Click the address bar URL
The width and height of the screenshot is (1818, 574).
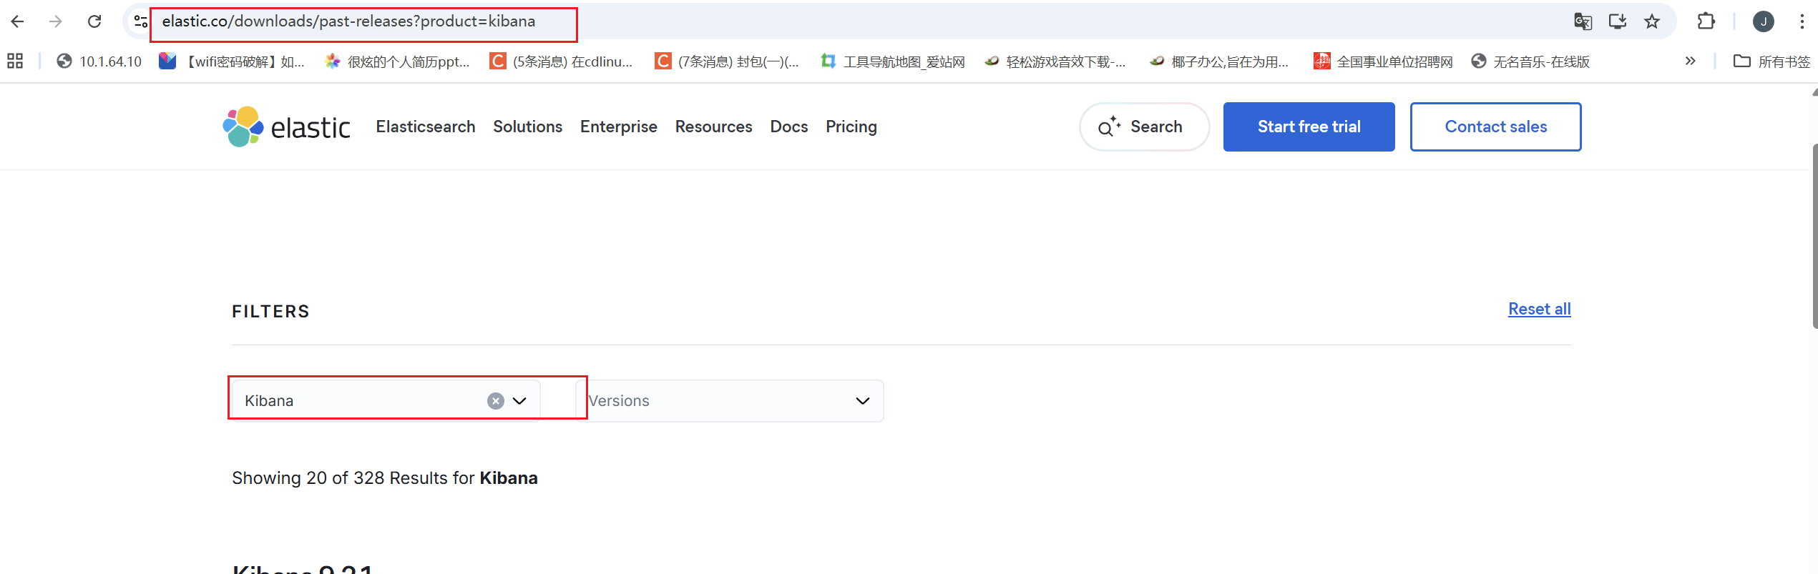click(x=348, y=21)
